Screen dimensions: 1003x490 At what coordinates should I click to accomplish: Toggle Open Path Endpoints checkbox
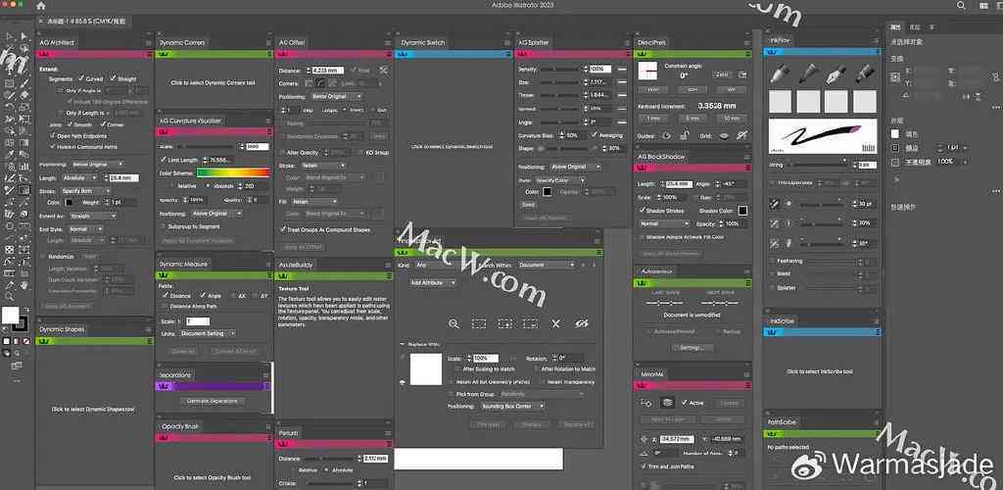53,135
